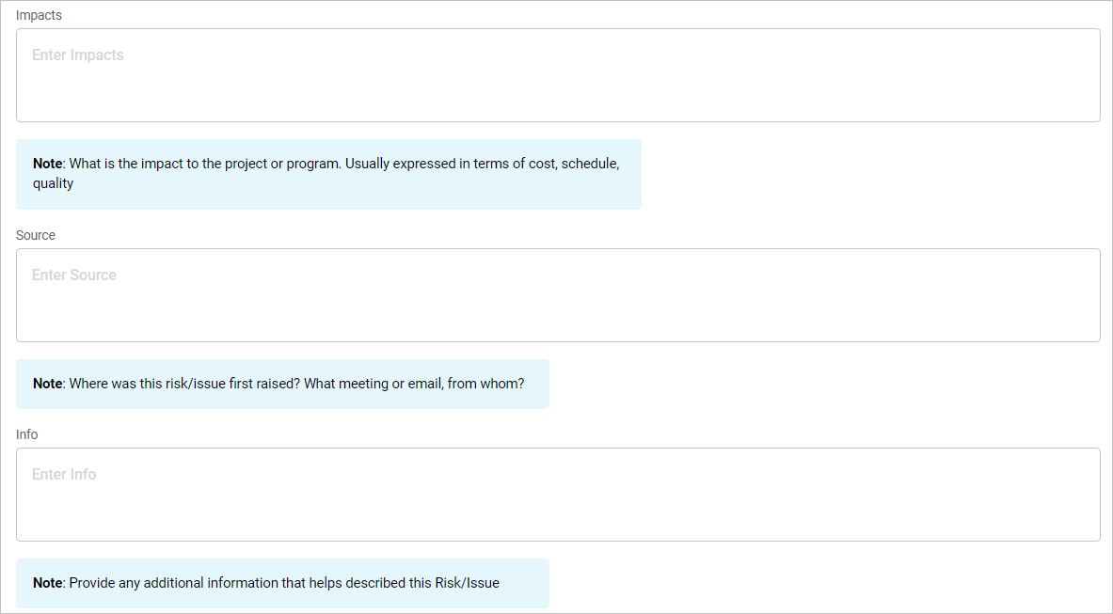Image resolution: width=1113 pixels, height=614 pixels.
Task: Click the Info field label
Action: (x=27, y=434)
